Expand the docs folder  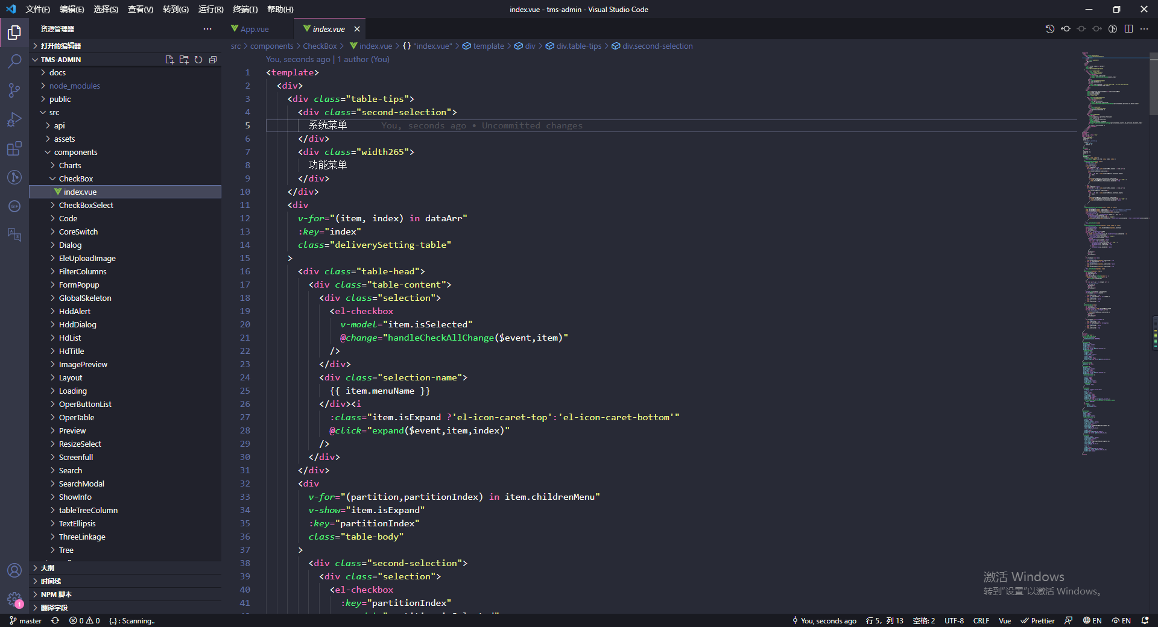coord(125,72)
